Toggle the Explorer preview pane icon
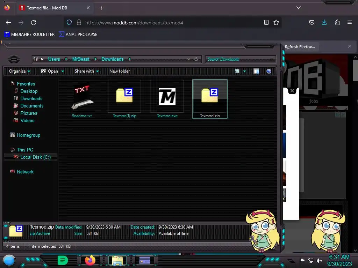358x268 pixels. click(256, 71)
